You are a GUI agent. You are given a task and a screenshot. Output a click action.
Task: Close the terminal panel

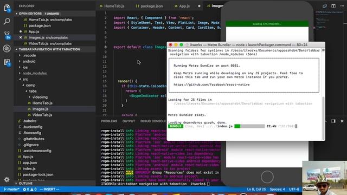click(x=342, y=121)
